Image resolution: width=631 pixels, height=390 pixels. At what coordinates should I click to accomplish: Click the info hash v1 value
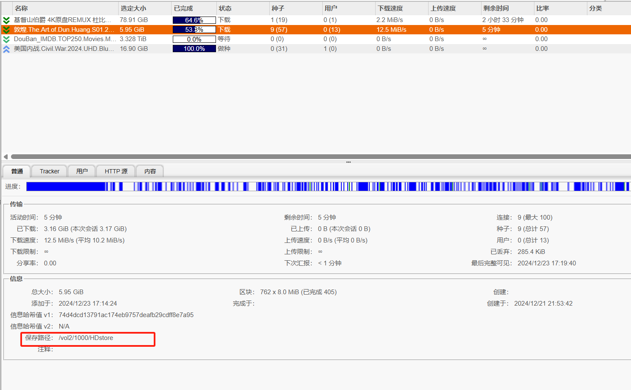pos(126,315)
